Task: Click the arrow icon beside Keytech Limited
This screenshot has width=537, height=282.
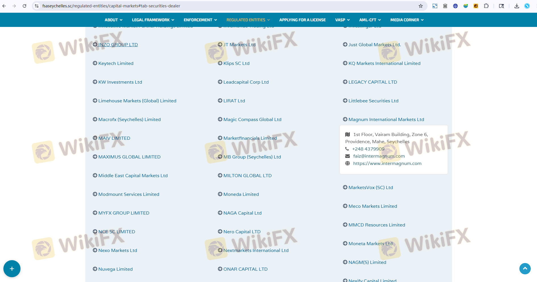Action: [x=95, y=63]
